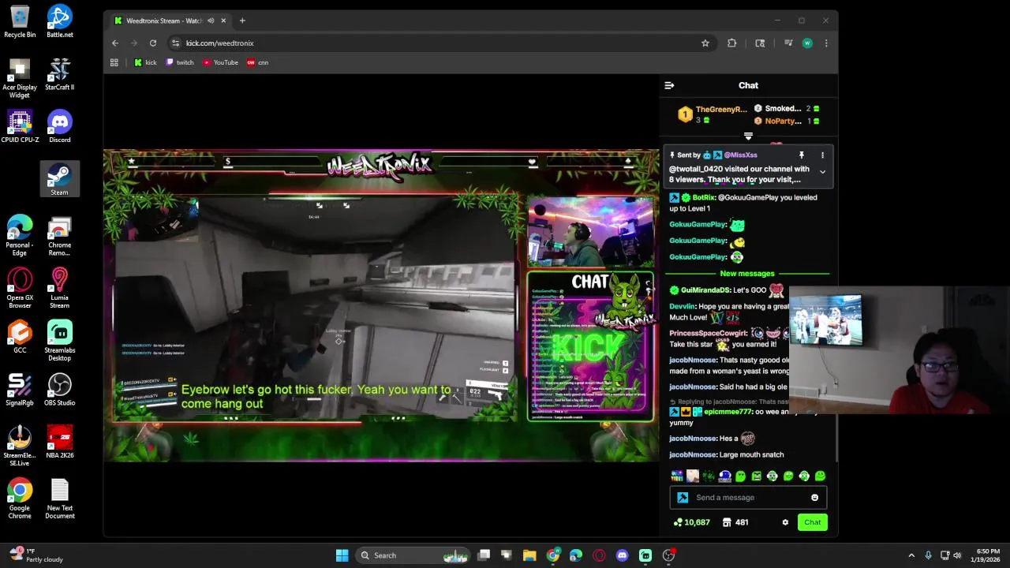The height and width of the screenshot is (568, 1010).
Task: Mute the tab with the speaker icon
Action: click(211, 21)
